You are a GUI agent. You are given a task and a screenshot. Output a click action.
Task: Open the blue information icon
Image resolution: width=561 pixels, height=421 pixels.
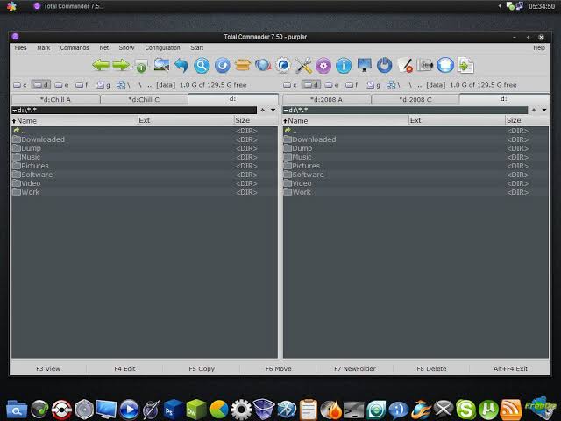pyautogui.click(x=344, y=66)
